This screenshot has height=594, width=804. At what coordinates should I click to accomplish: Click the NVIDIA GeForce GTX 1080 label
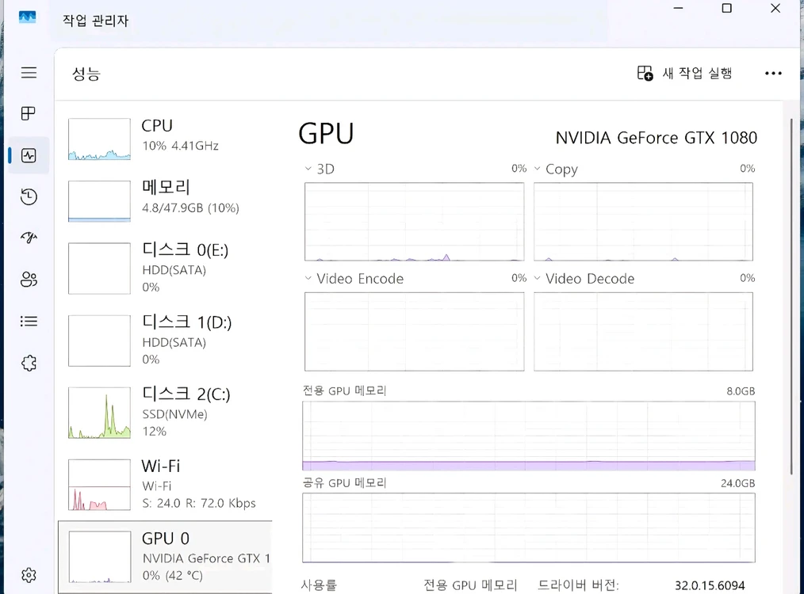657,138
